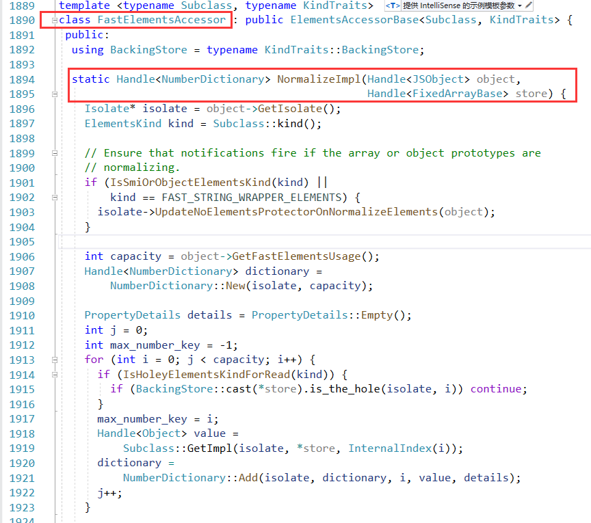This screenshot has width=591, height=523.
Task: Click the <T> template IntelliSense icon
Action: [x=393, y=5]
